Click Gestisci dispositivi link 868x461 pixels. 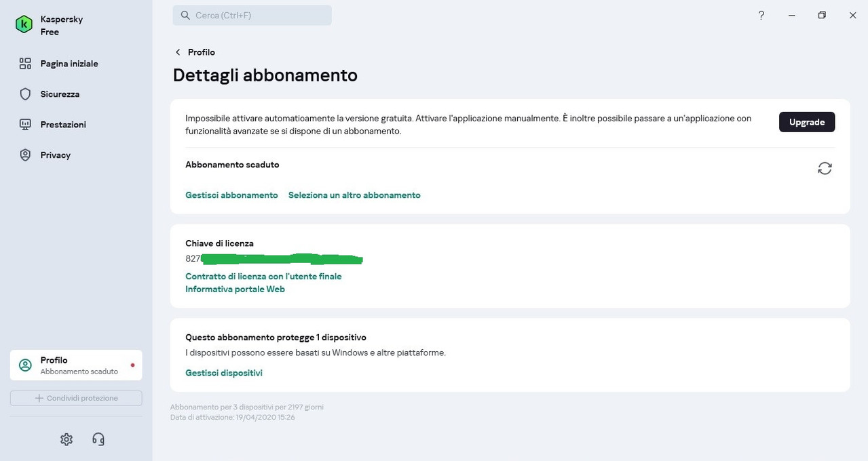tap(224, 373)
